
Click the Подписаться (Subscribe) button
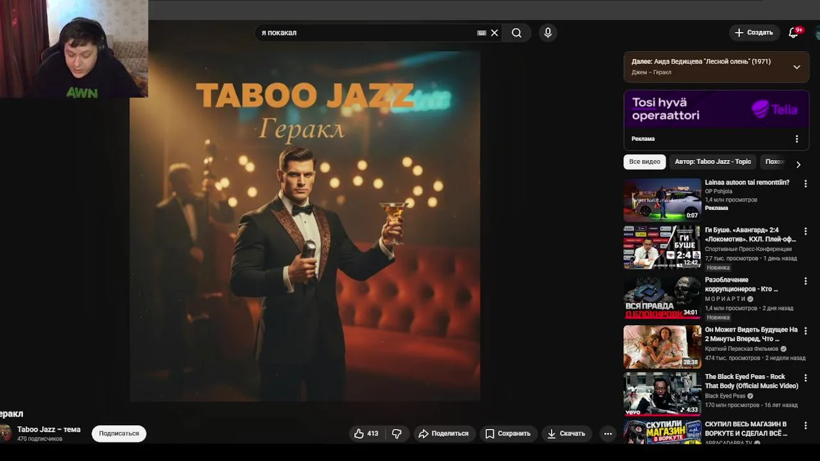coord(119,433)
